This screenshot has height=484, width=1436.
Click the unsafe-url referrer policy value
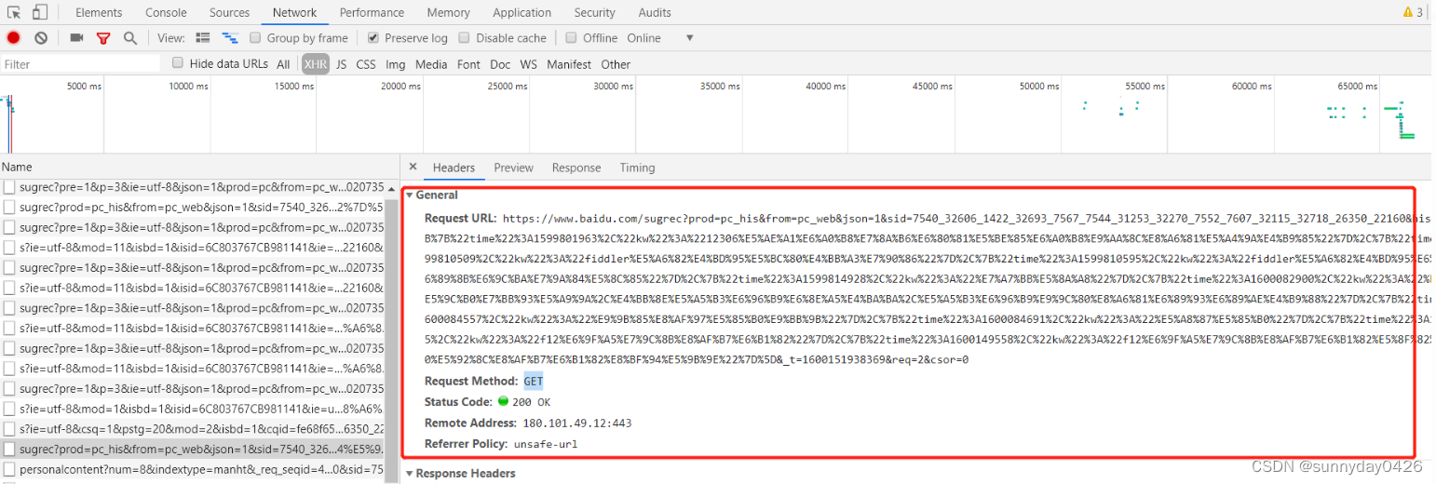pyautogui.click(x=546, y=444)
